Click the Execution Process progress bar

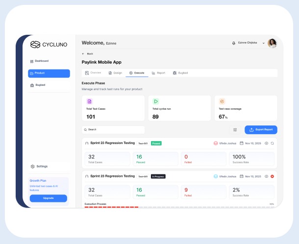(179, 207)
